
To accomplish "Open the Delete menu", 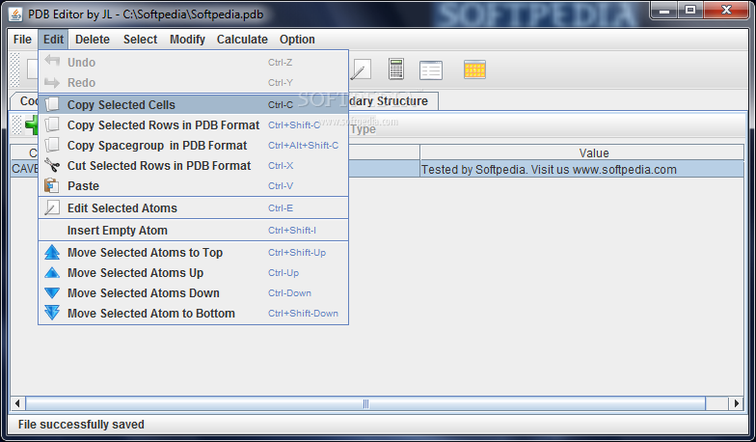I will pyautogui.click(x=93, y=39).
